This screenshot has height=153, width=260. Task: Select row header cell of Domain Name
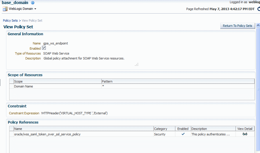pyautogui.click(x=12, y=86)
